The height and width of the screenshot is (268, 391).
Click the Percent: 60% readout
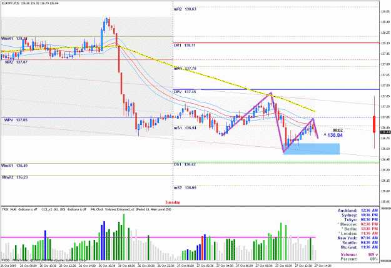(359, 259)
